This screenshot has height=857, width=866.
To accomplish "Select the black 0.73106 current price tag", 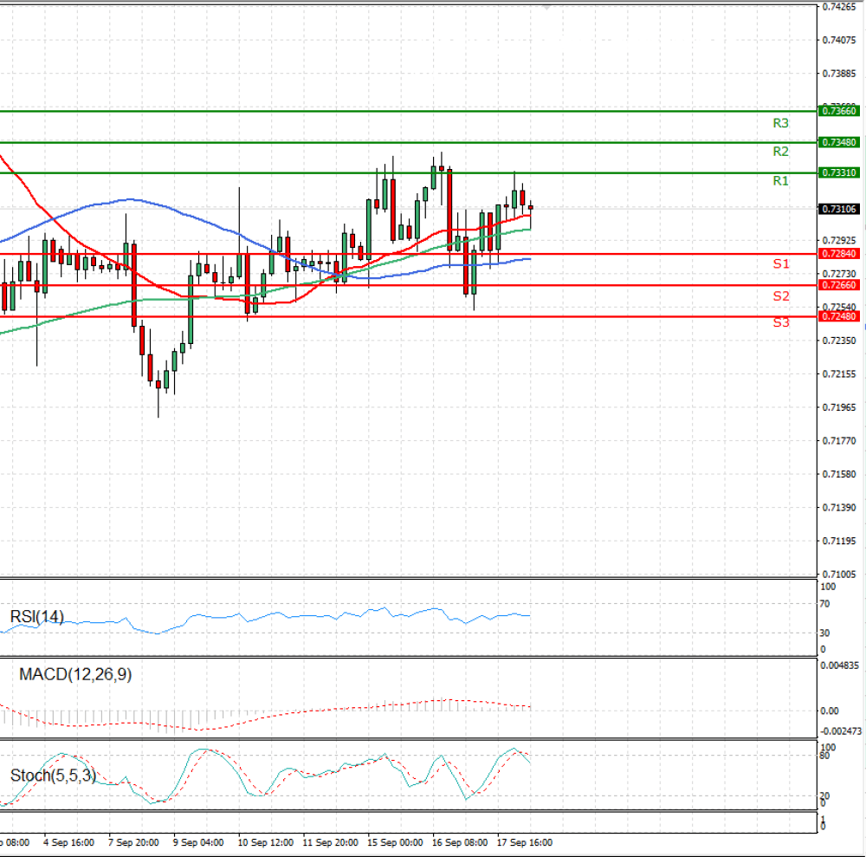I will click(838, 210).
